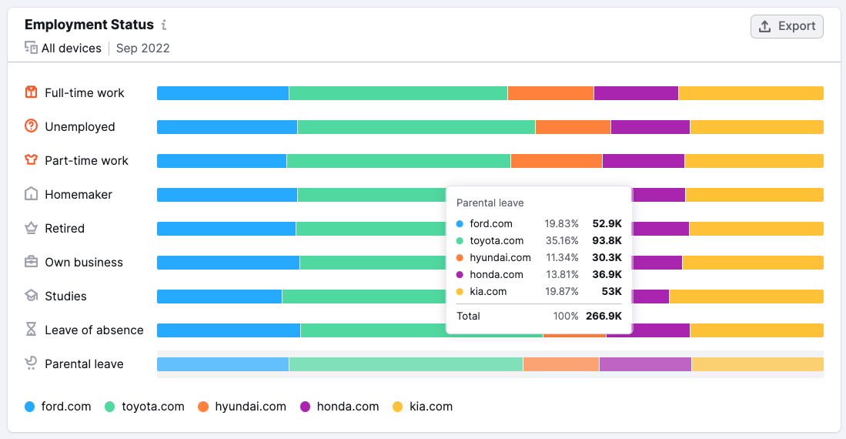Click the All devices icon
Viewport: 846px width, 439px height.
(x=31, y=48)
